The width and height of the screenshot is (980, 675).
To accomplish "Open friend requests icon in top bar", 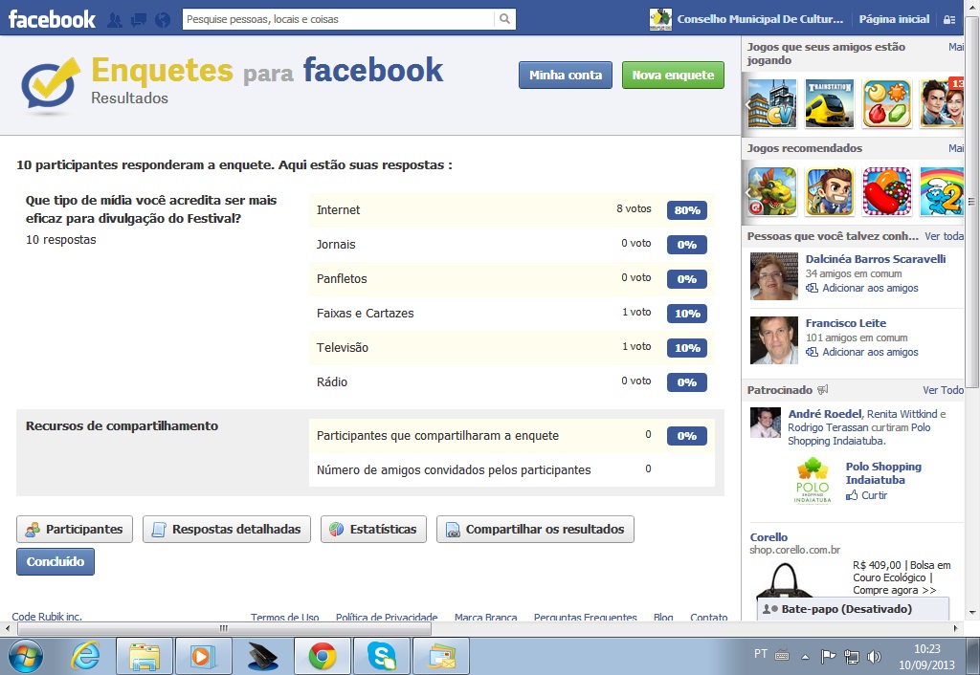I will click(115, 20).
